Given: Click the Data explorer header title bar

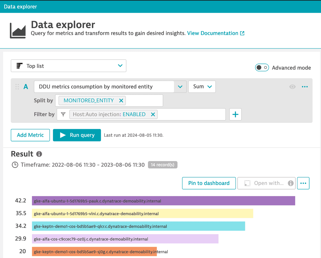Looking at the screenshot, I should pyautogui.click(x=160, y=7).
